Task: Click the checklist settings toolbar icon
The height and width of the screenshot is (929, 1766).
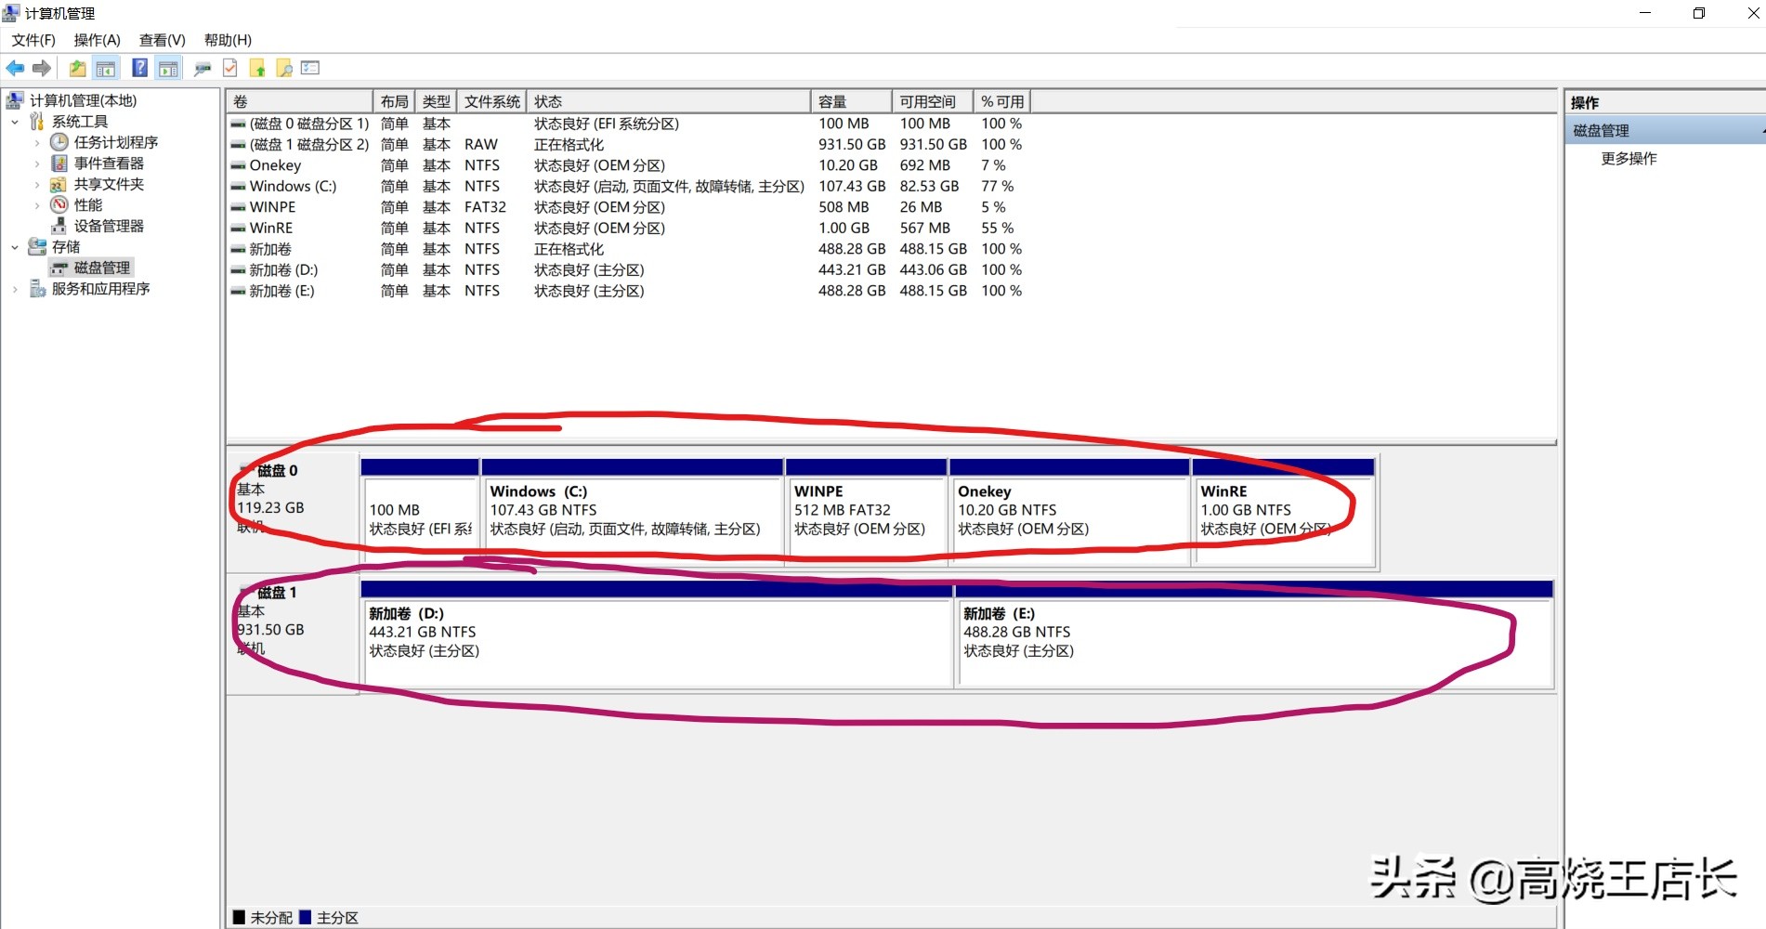Action: (x=310, y=68)
